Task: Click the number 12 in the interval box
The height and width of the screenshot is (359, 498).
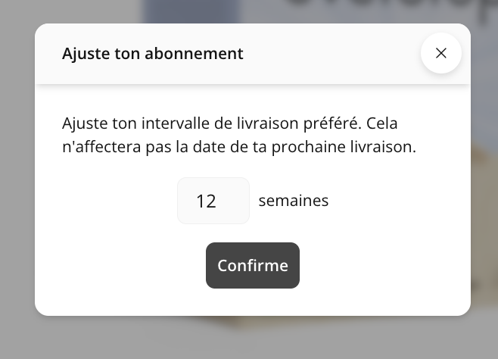Action: coord(206,201)
